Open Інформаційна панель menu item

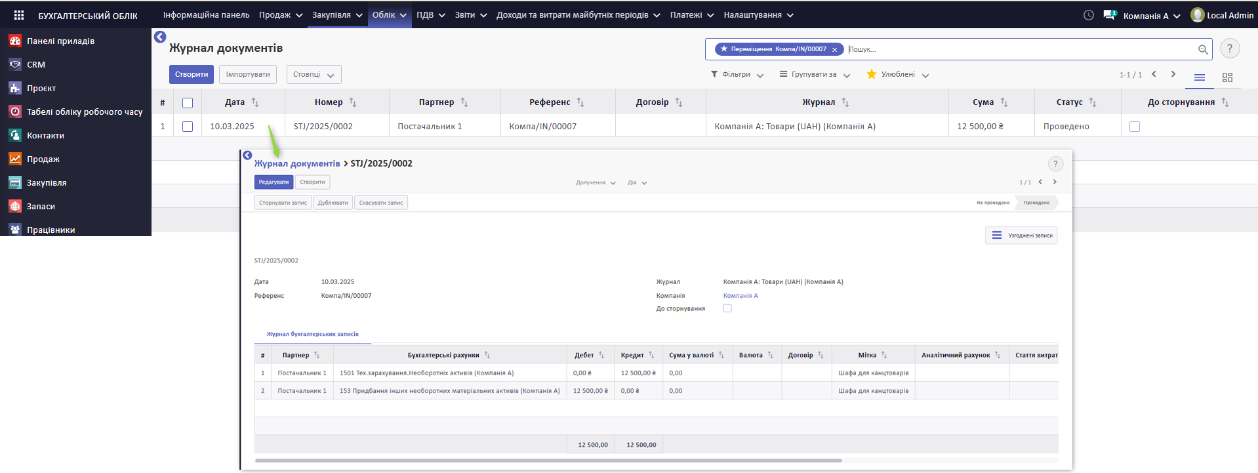(206, 14)
